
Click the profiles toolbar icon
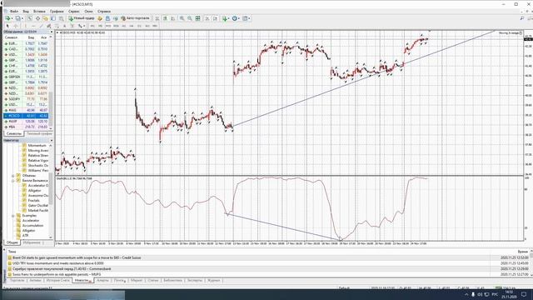[17, 18]
